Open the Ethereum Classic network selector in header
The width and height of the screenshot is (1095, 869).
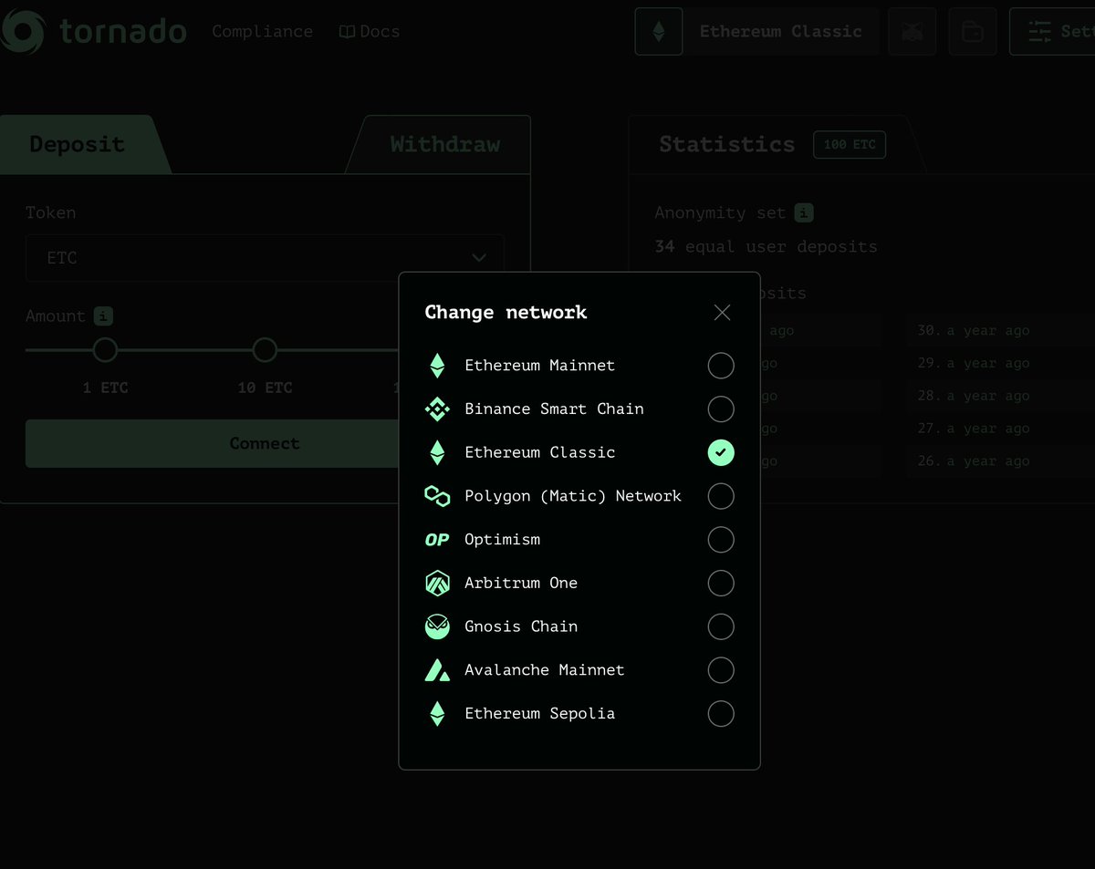(x=783, y=32)
